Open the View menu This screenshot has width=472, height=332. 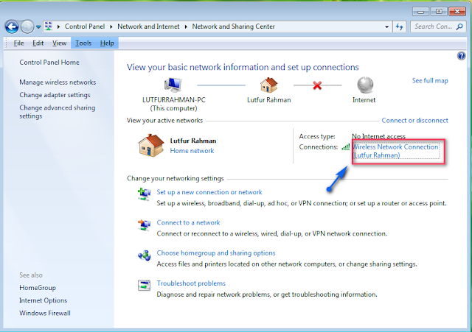pyautogui.click(x=59, y=43)
